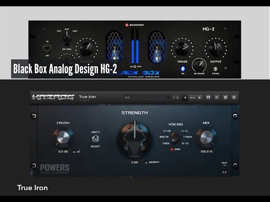
Task: Click the 100.0 % Mix value field
Action: tap(206, 151)
